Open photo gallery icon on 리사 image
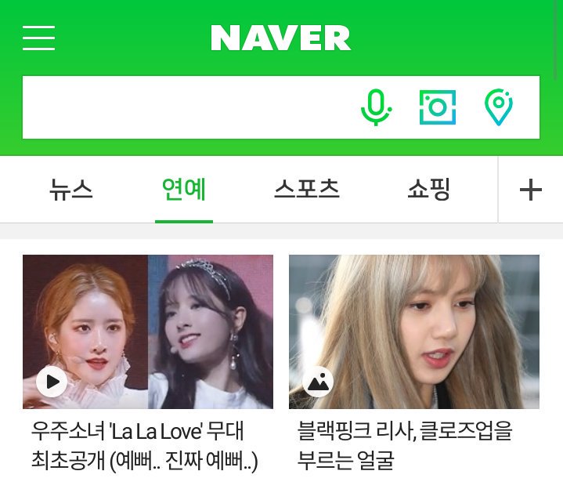The width and height of the screenshot is (563, 489). [x=318, y=381]
